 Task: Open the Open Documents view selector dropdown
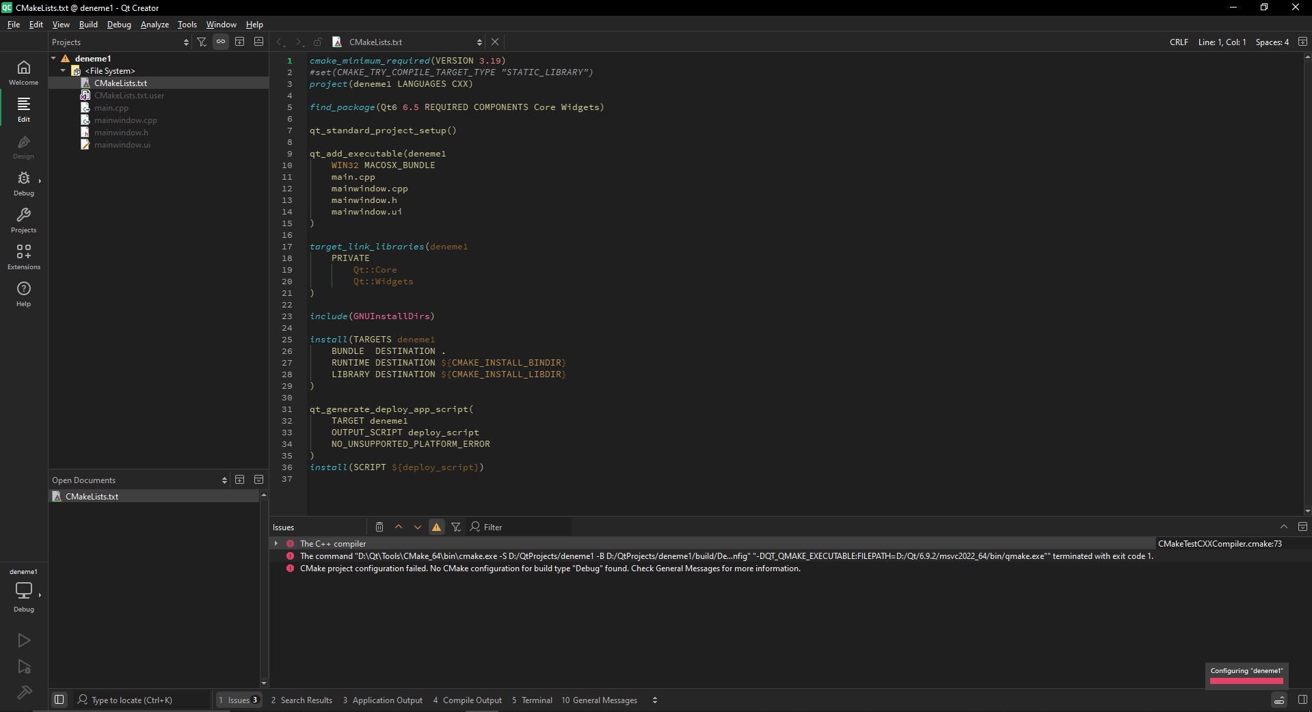[139, 480]
